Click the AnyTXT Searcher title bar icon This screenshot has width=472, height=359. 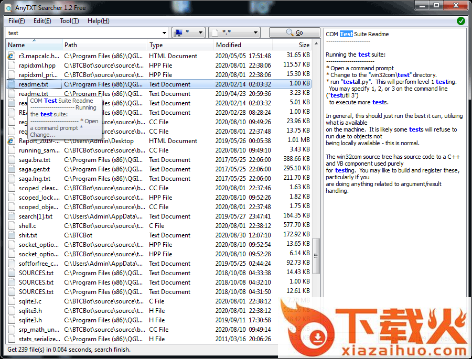click(x=8, y=8)
